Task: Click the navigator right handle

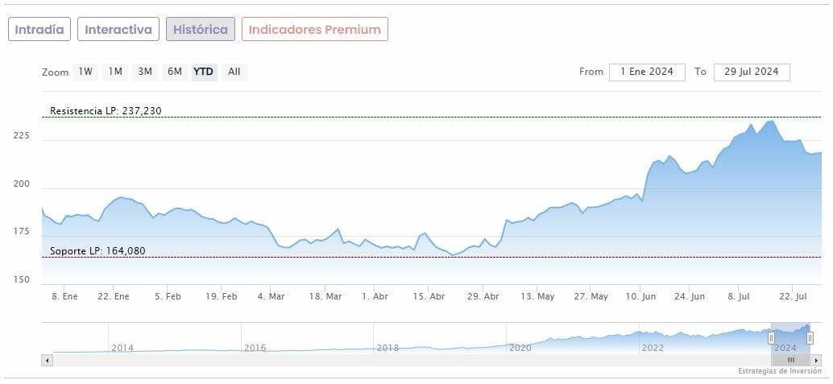Action: point(810,338)
